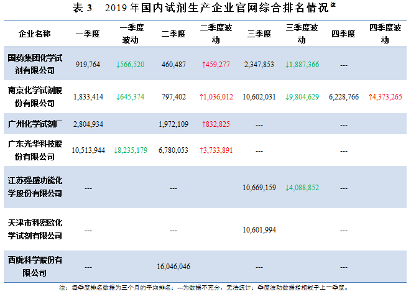Click the red ↑832,825 value
Screen dimensions: 411x294
[216, 124]
